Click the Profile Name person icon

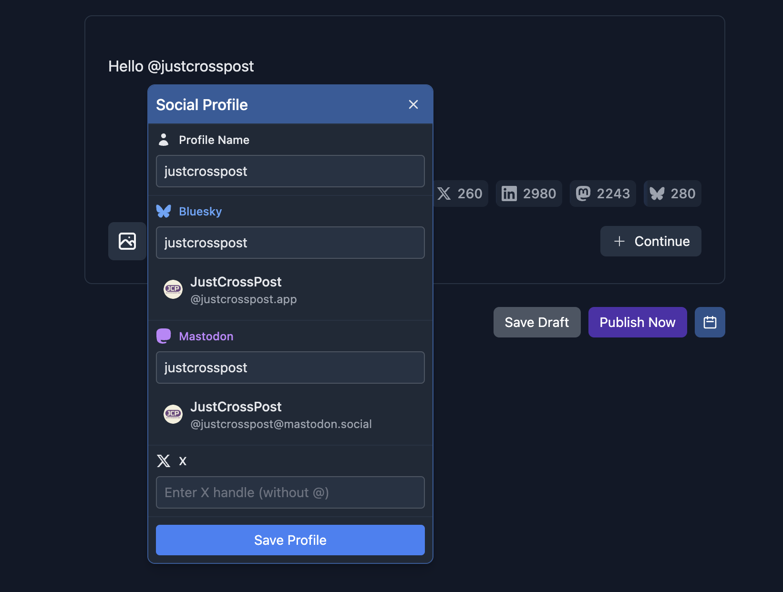164,140
